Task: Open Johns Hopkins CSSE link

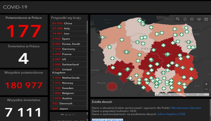Action: coord(171,114)
